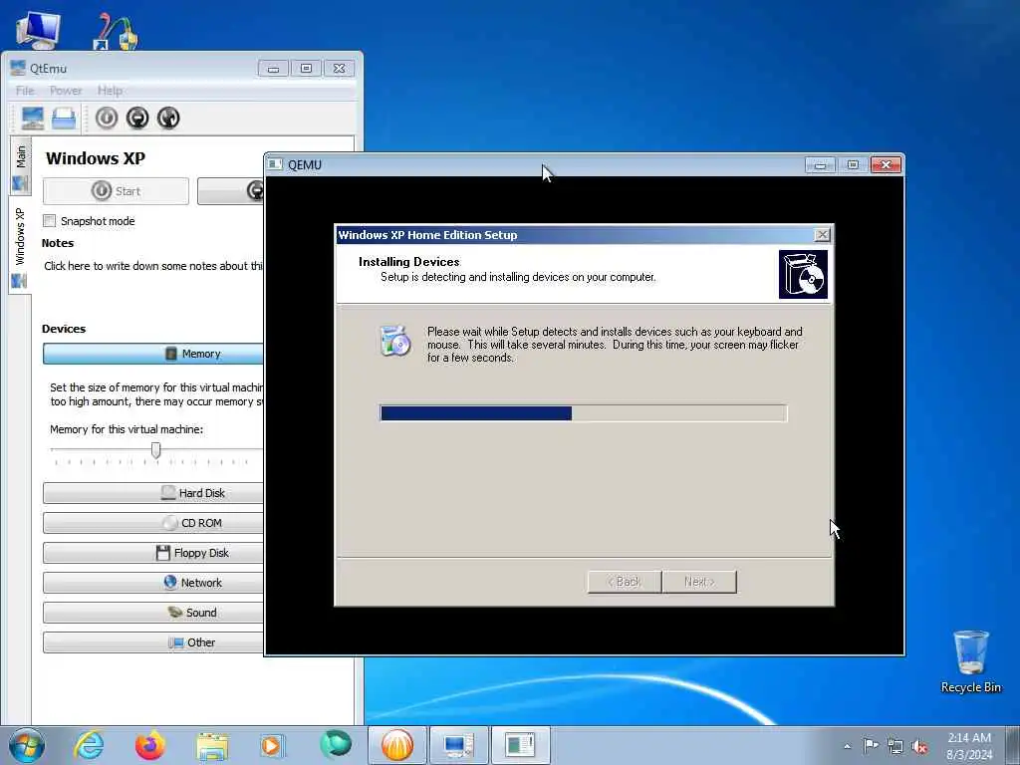Viewport: 1020px width, 765px height.
Task: Click the green globe taskbar icon
Action: [x=336, y=744]
